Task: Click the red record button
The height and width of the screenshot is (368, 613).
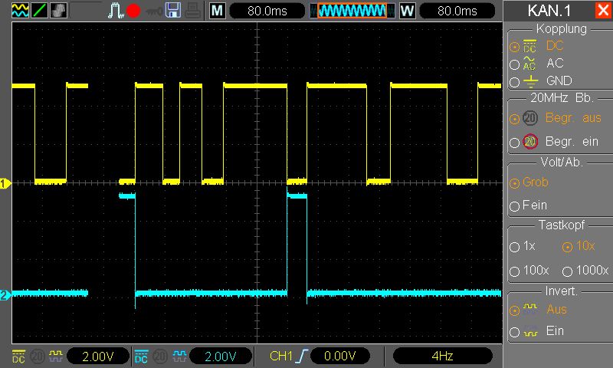Action: click(x=133, y=11)
